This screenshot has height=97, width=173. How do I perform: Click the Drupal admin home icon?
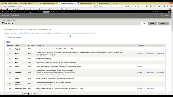pos(3,12)
